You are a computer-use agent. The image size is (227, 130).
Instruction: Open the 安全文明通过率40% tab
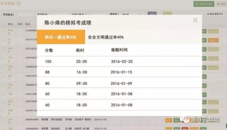pyautogui.click(x=106, y=37)
